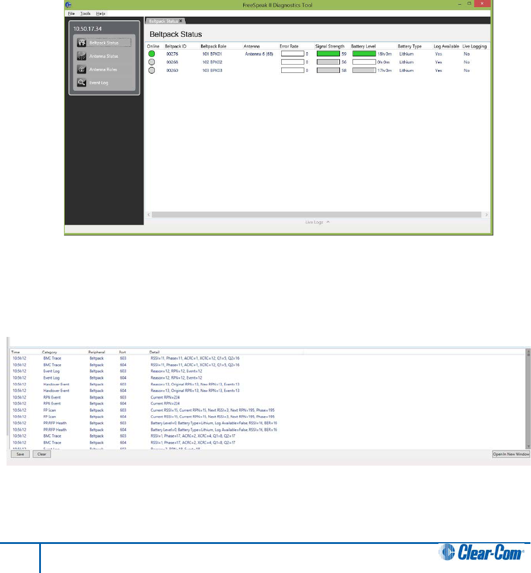The width and height of the screenshot is (531, 573).
Task: Click the log Time column header
Action: click(15, 352)
